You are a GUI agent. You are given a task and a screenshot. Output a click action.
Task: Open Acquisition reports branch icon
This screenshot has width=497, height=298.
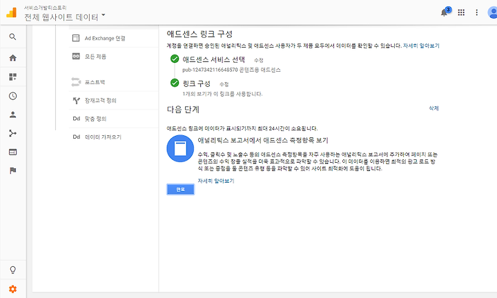(12, 133)
